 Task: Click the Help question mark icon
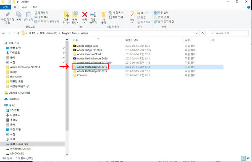[x=249, y=7]
